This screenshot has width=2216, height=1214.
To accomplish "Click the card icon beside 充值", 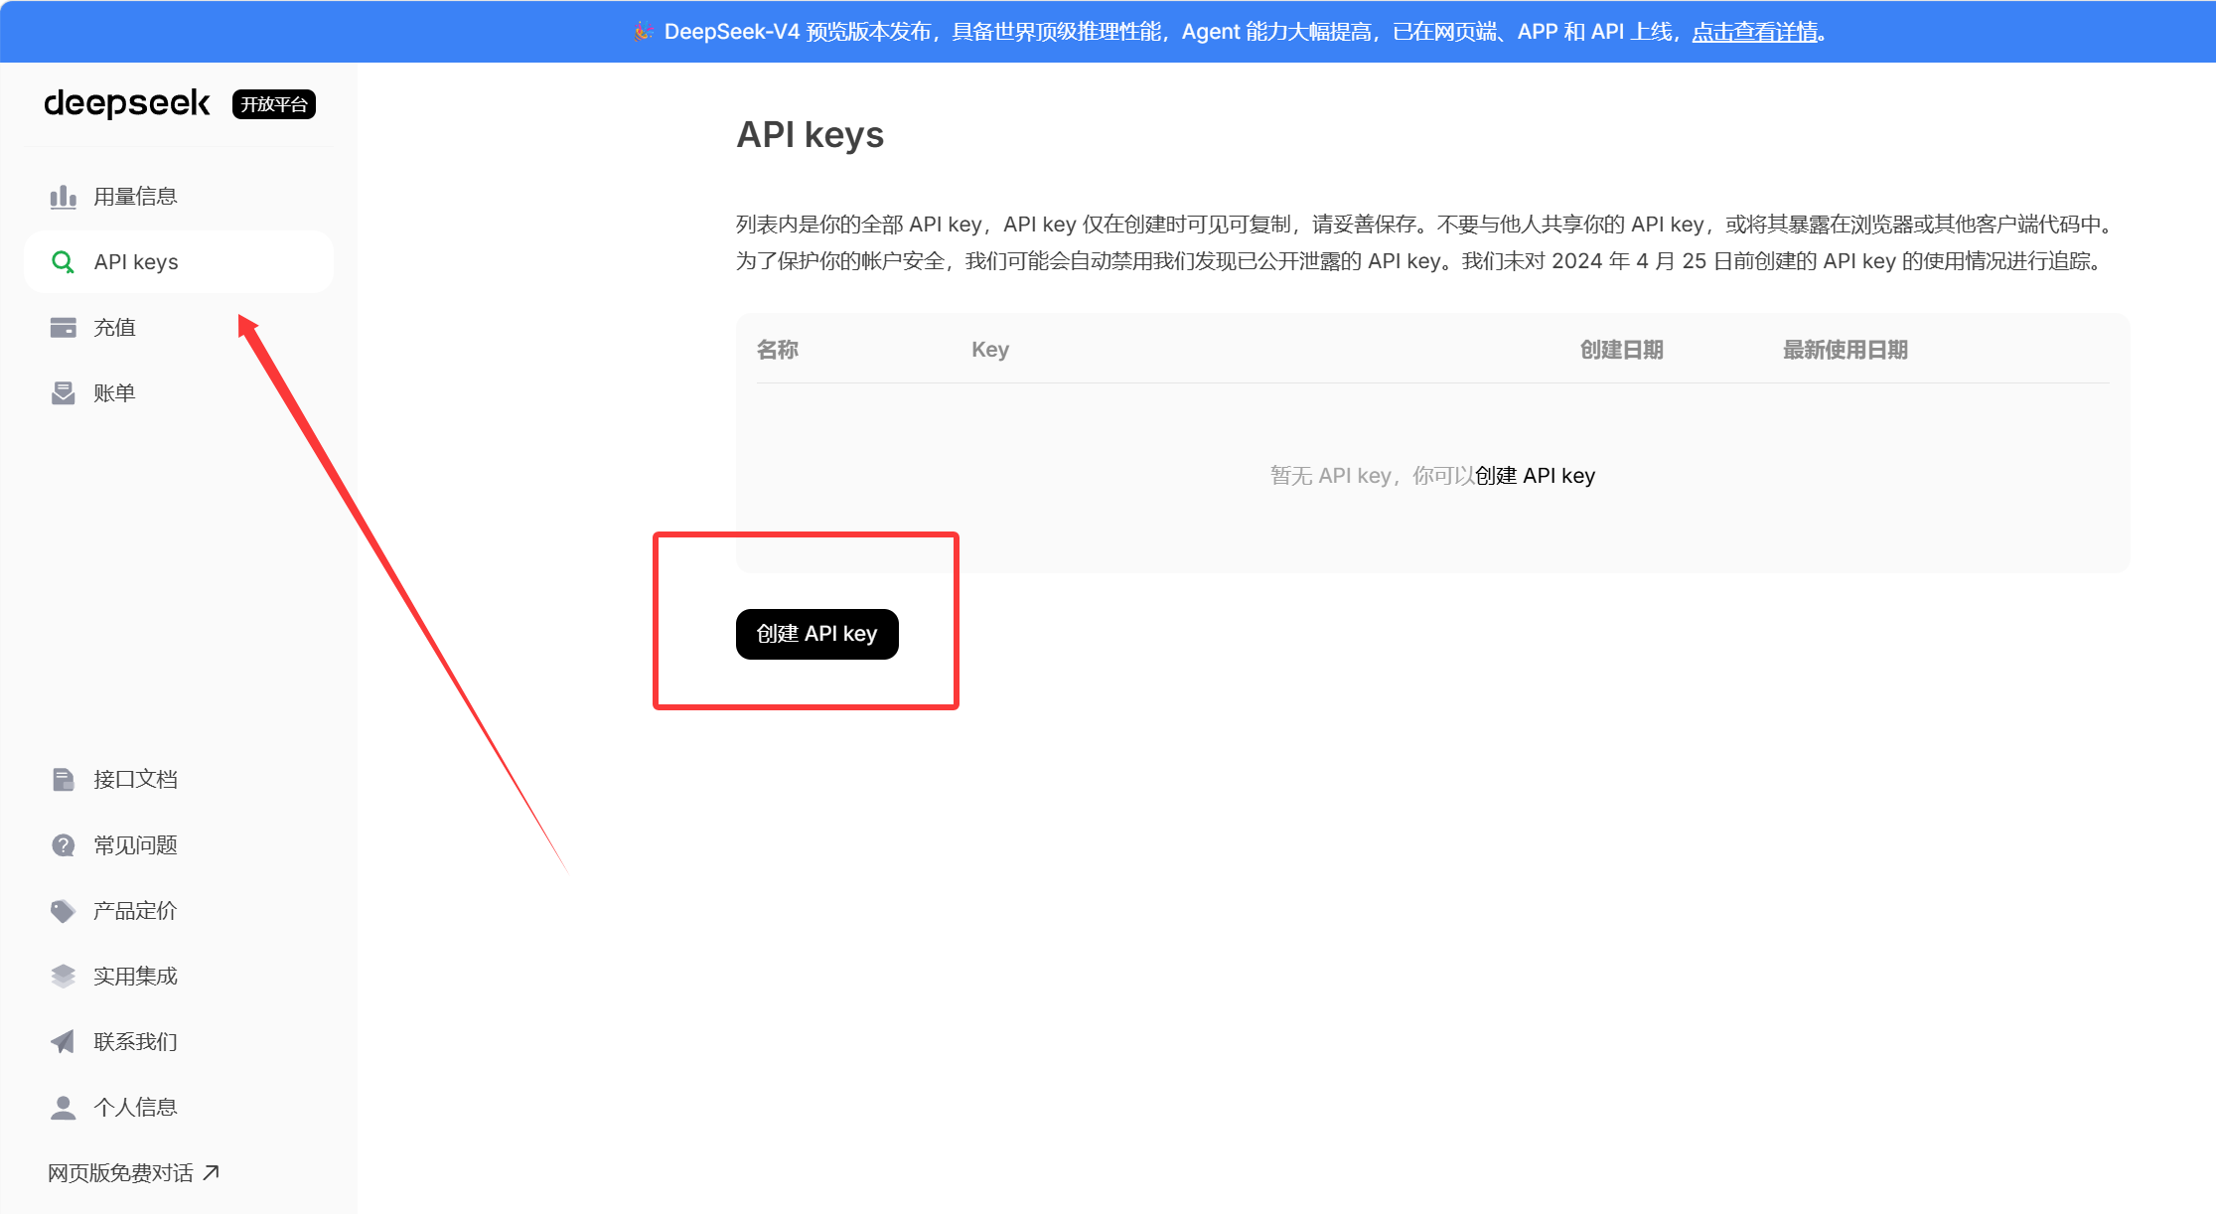I will click(x=63, y=328).
